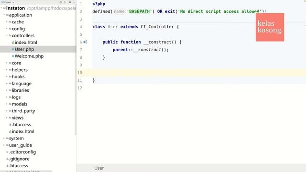
Task: Expand the hooks folder arrow
Action: (x=7, y=76)
